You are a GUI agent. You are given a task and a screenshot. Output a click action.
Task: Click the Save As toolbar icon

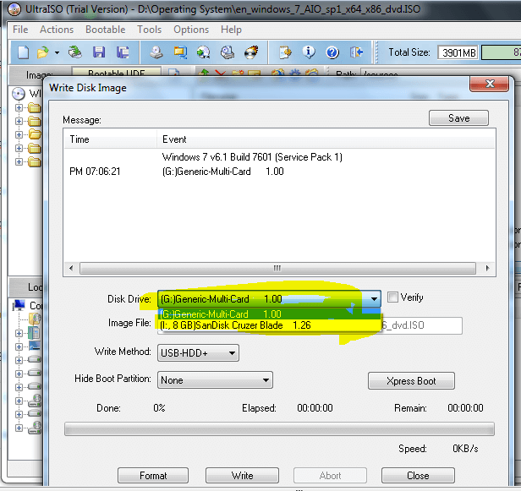[123, 52]
